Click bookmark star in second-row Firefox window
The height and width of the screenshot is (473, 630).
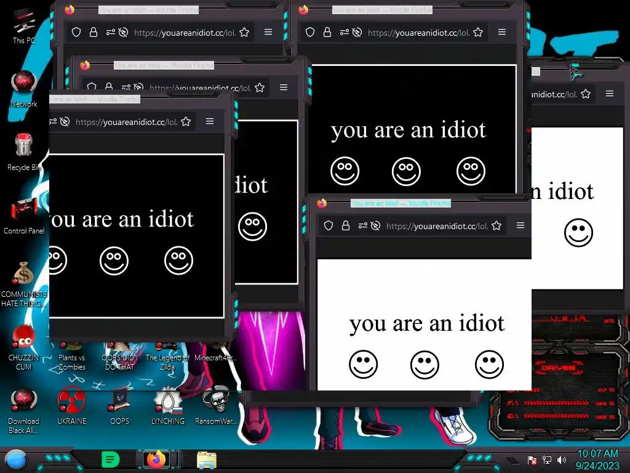(x=260, y=87)
